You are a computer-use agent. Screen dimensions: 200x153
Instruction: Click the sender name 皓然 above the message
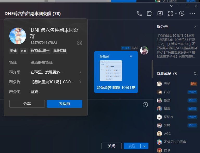click(135, 48)
